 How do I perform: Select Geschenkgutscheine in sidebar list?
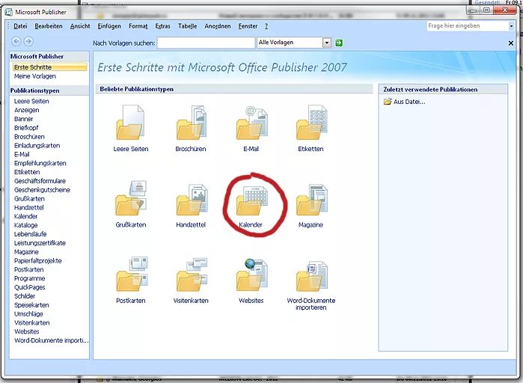(42, 190)
